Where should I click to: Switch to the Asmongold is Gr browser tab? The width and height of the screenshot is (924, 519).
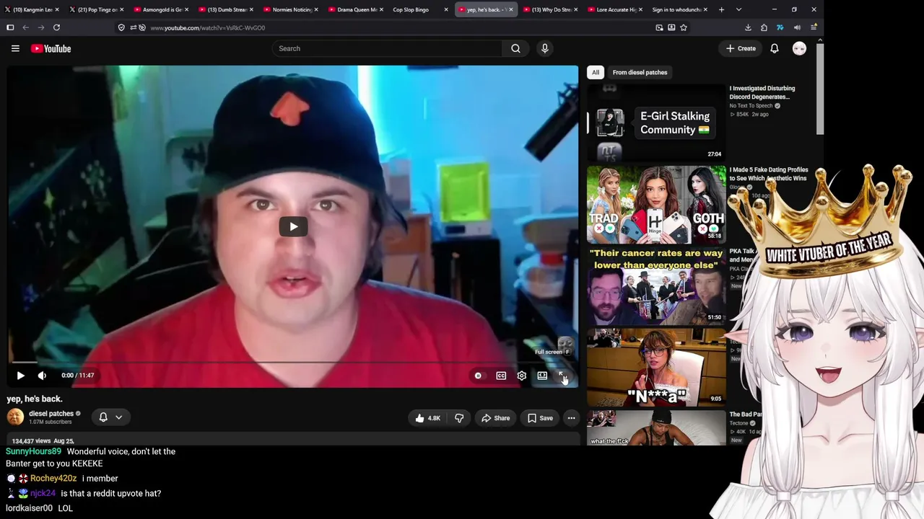tap(162, 9)
